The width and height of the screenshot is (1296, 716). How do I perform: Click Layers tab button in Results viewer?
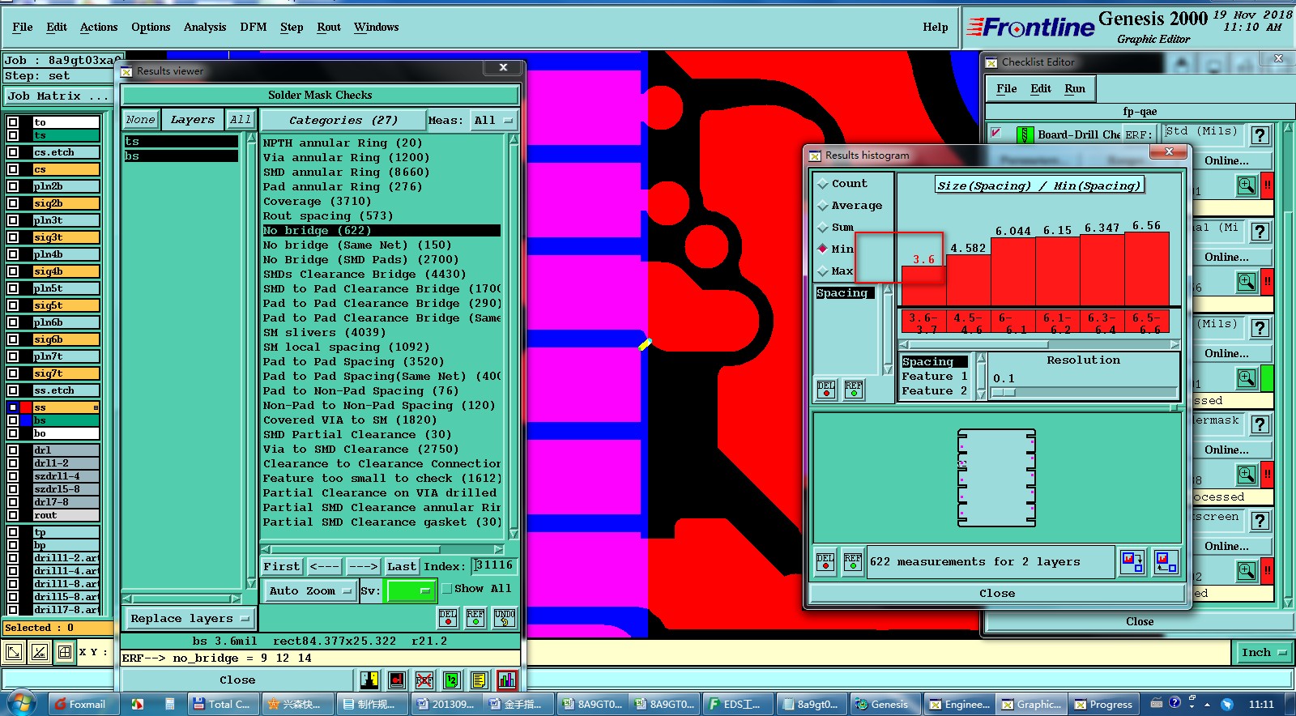193,120
